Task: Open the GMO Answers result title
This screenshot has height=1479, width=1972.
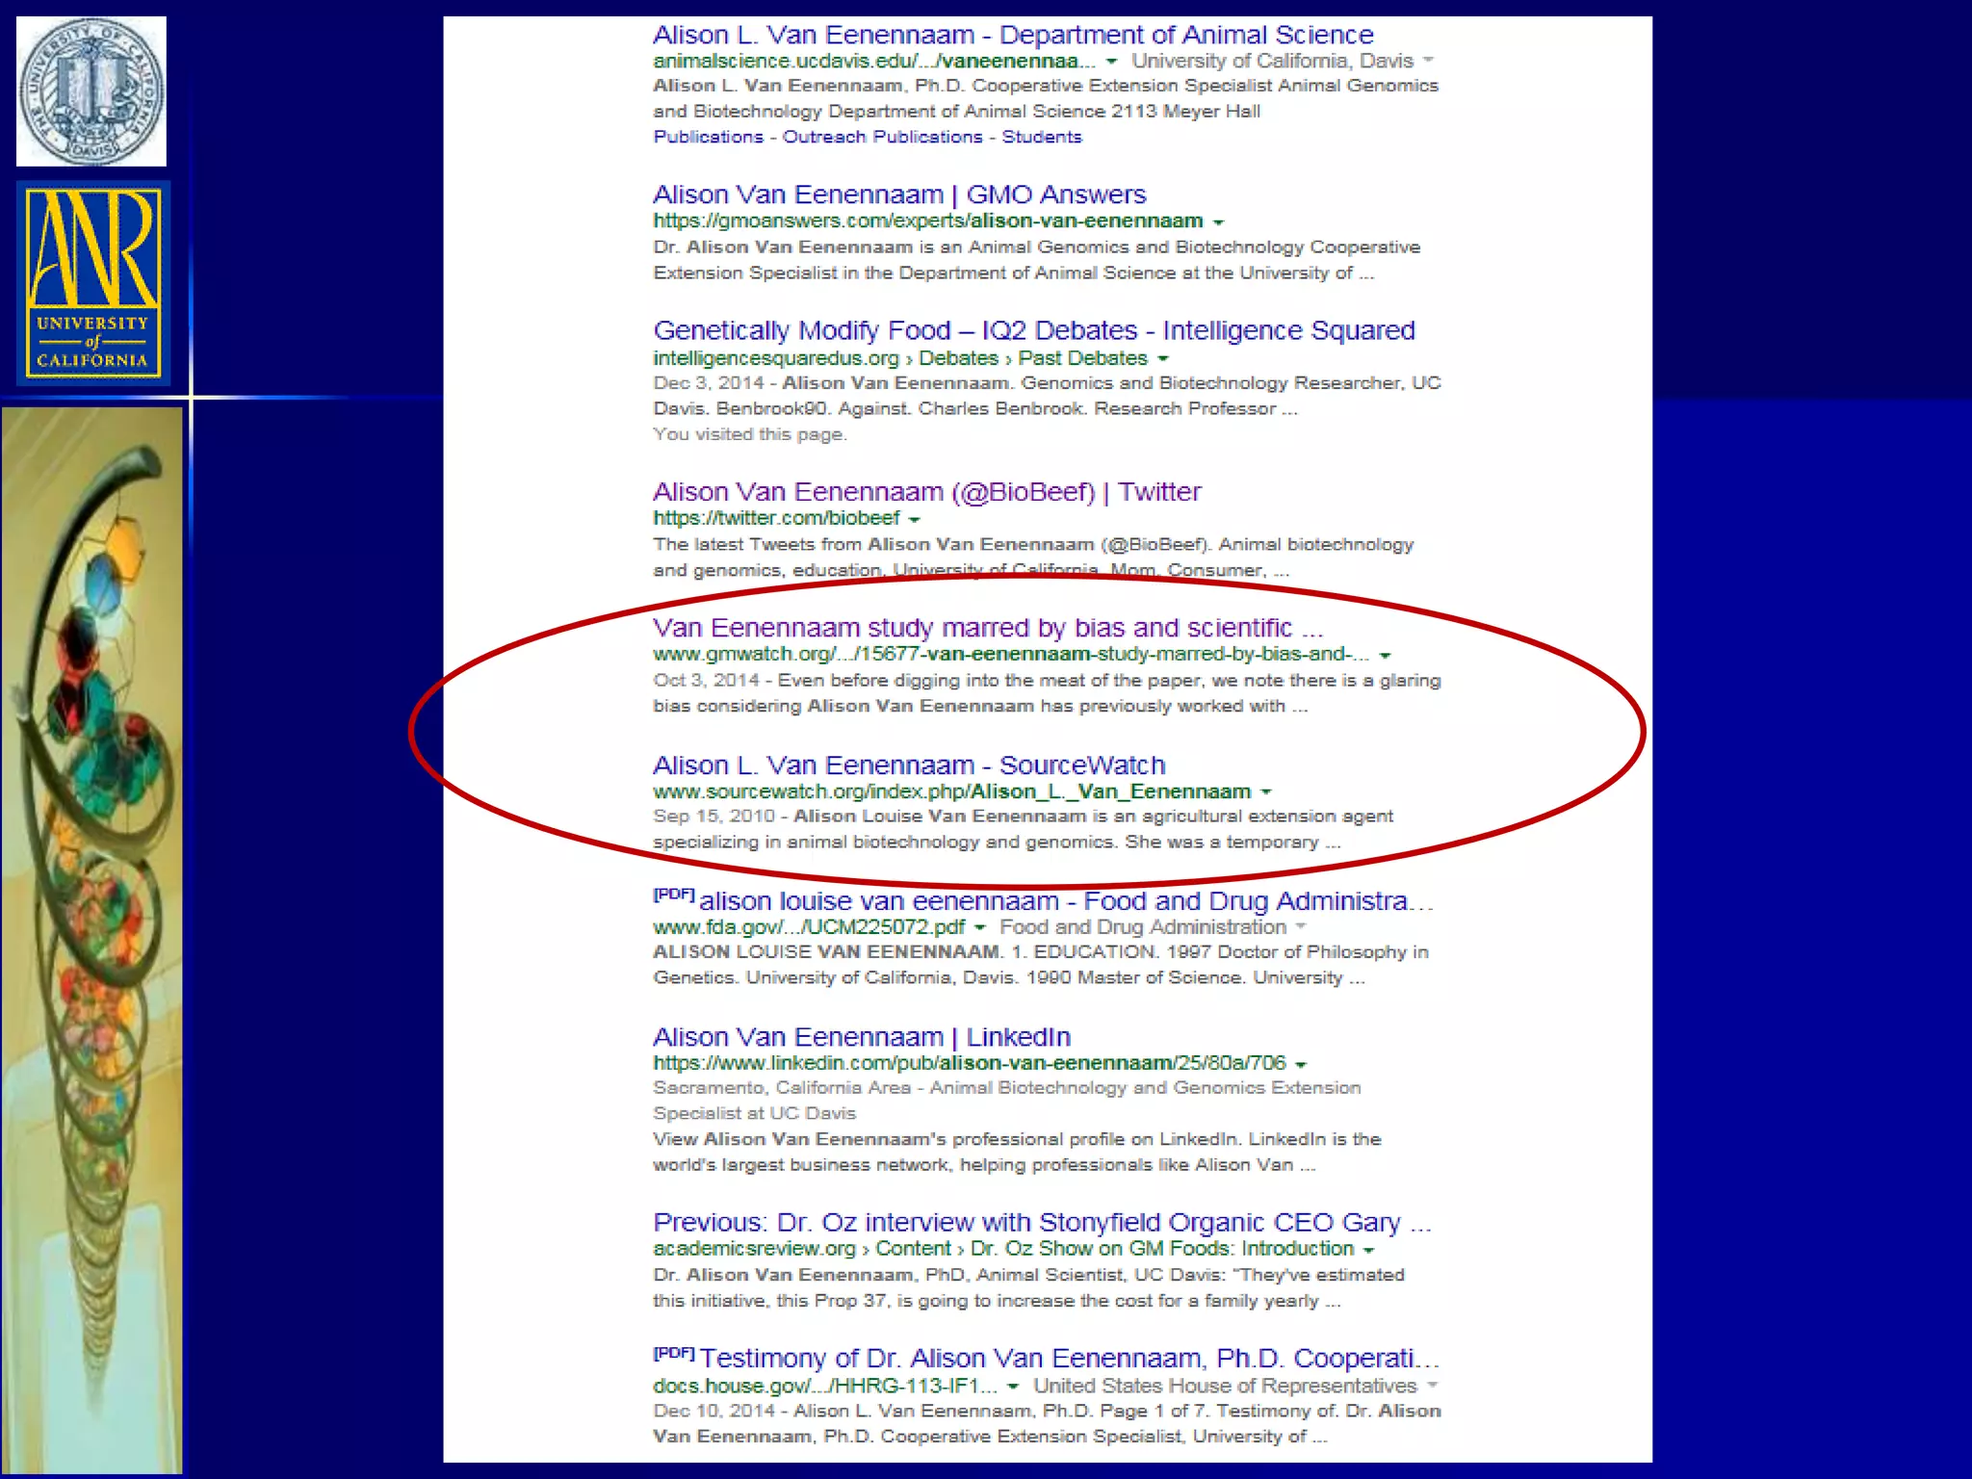Action: pyautogui.click(x=898, y=195)
